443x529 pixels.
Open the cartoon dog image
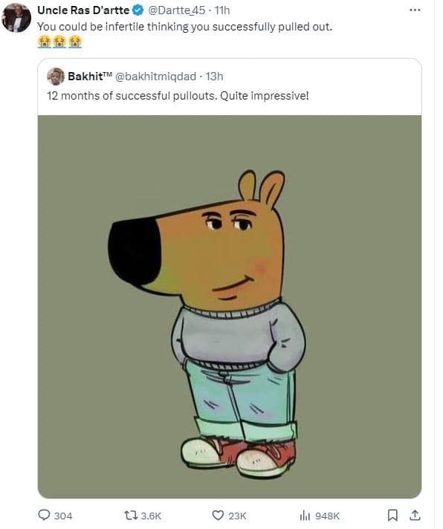point(230,306)
